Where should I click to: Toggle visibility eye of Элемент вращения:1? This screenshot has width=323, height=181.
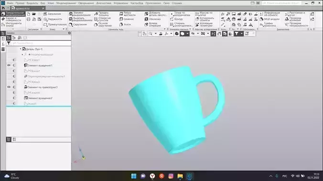coord(9,65)
